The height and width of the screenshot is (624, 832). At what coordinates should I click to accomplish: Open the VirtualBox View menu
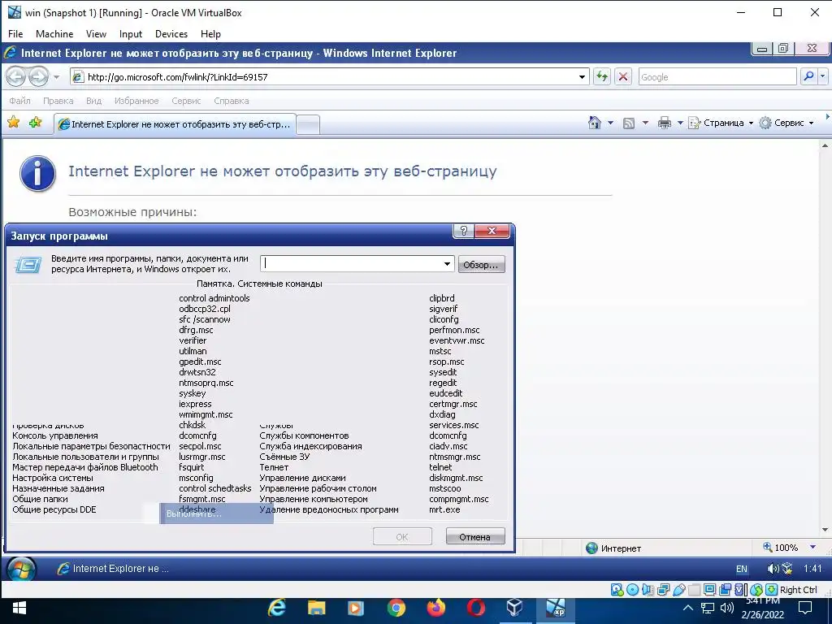pyautogui.click(x=96, y=34)
